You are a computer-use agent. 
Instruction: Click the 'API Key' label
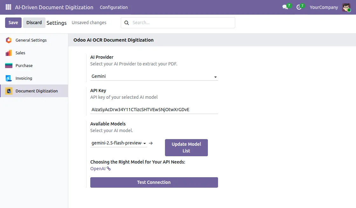pos(98,91)
